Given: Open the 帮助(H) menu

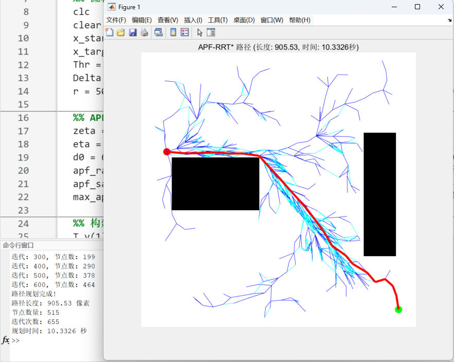Looking at the screenshot, I should pos(301,19).
